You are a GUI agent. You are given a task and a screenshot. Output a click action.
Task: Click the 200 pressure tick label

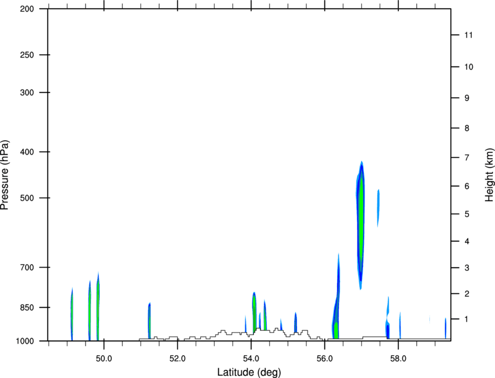click(27, 9)
